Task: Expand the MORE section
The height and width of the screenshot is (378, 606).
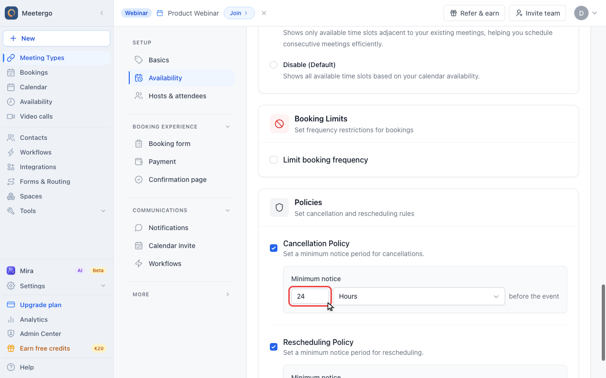Action: coord(182,294)
